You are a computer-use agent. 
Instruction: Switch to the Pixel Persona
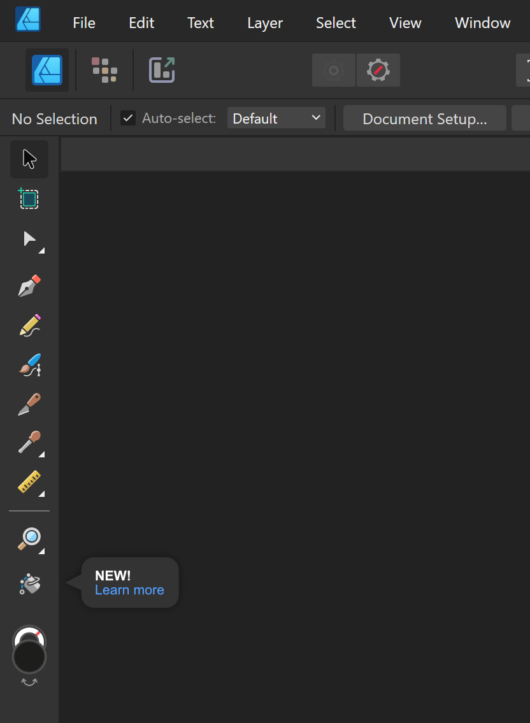[x=104, y=70]
